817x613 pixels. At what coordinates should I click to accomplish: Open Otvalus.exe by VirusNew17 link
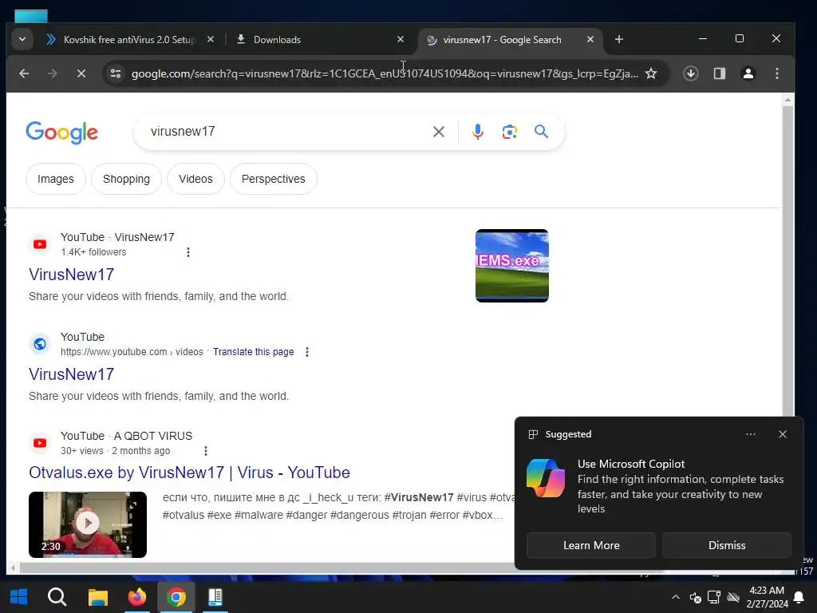pos(189,473)
